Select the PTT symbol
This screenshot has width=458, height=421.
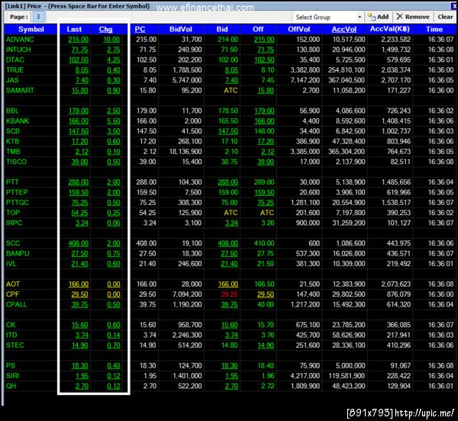point(12,182)
